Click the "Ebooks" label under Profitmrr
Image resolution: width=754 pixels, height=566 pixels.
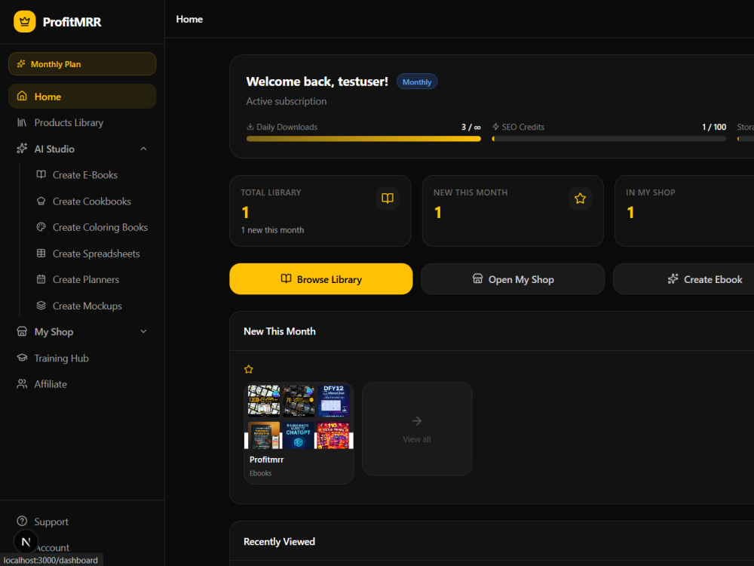pyautogui.click(x=260, y=473)
